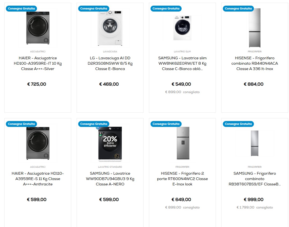Open SAMSUNG Lavatrice slim WW8NK62E0RW/ET title
The image size is (289, 227).
[182, 63]
